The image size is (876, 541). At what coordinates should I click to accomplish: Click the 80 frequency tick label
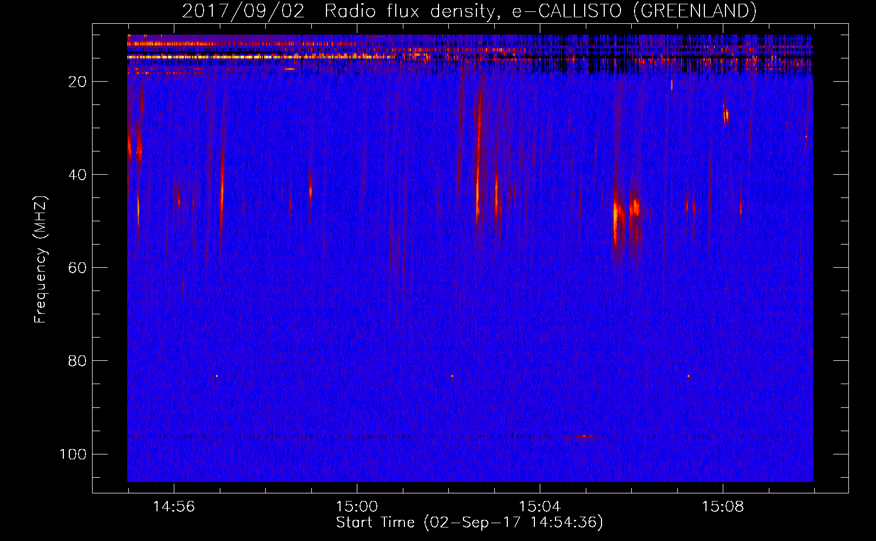[x=77, y=361]
